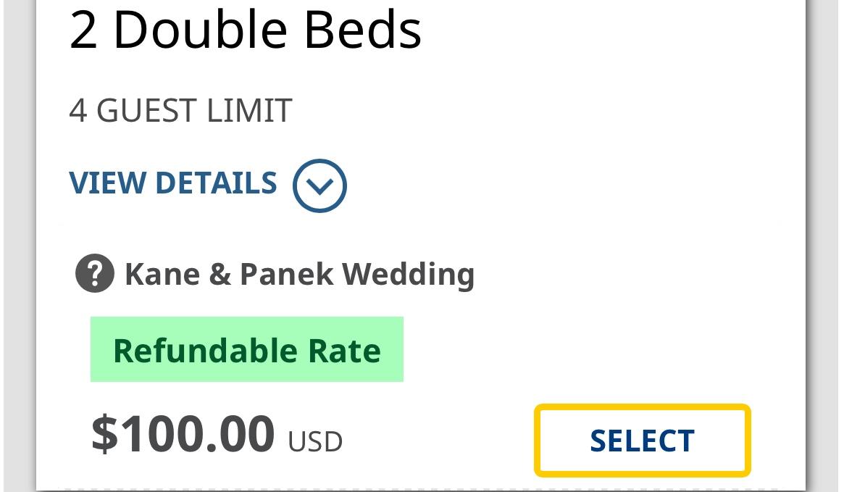The height and width of the screenshot is (492, 844).
Task: Show info about Kane & Panek Wedding rate
Action: 94,275
